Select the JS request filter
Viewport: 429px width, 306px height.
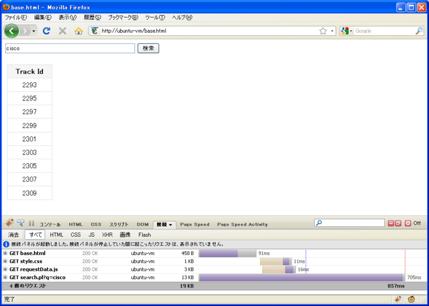tap(92, 235)
